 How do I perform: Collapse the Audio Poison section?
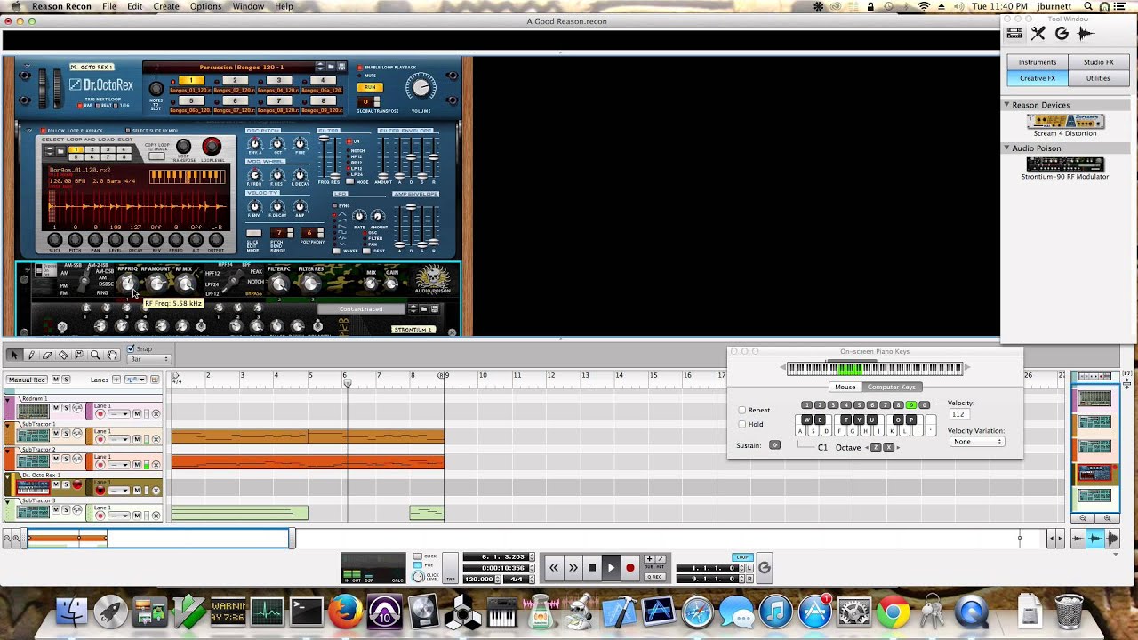tap(1007, 148)
